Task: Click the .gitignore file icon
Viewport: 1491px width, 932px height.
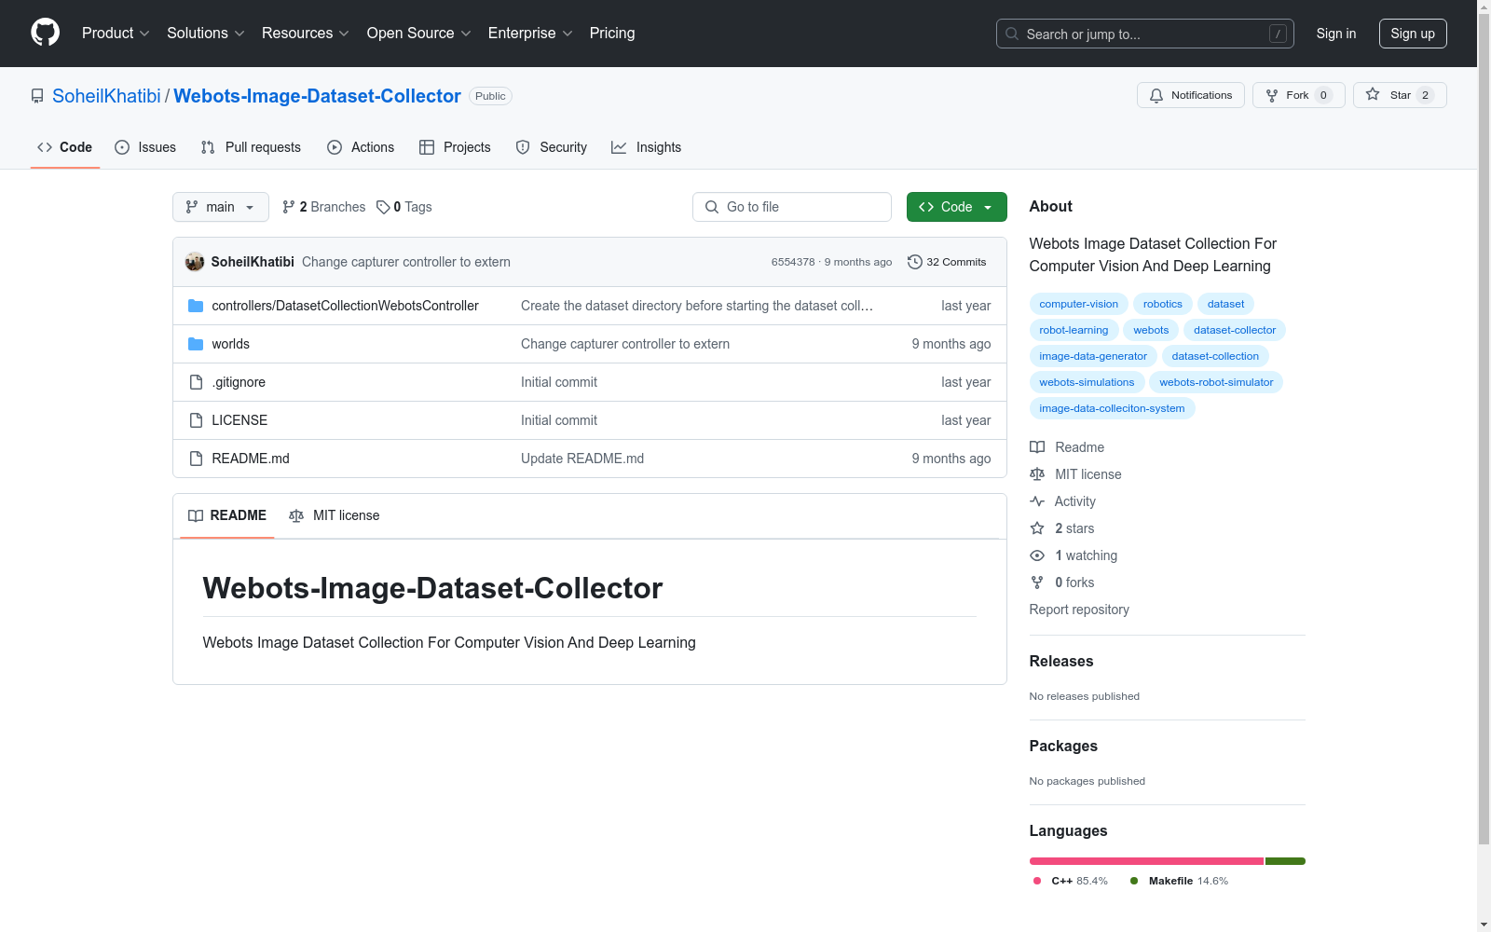Action: pyautogui.click(x=196, y=382)
